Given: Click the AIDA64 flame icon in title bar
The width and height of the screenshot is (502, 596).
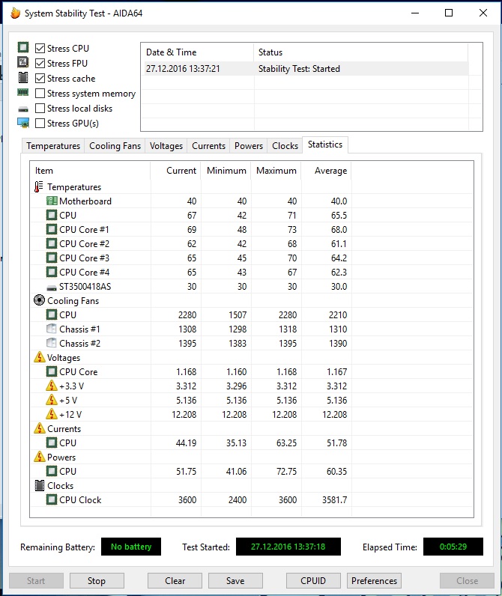Looking at the screenshot, I should pyautogui.click(x=15, y=13).
